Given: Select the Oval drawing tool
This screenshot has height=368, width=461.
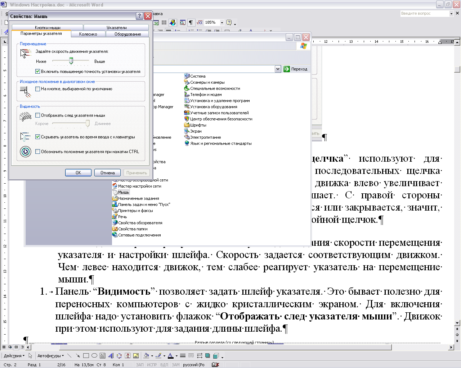Looking at the screenshot, I should point(94,356).
